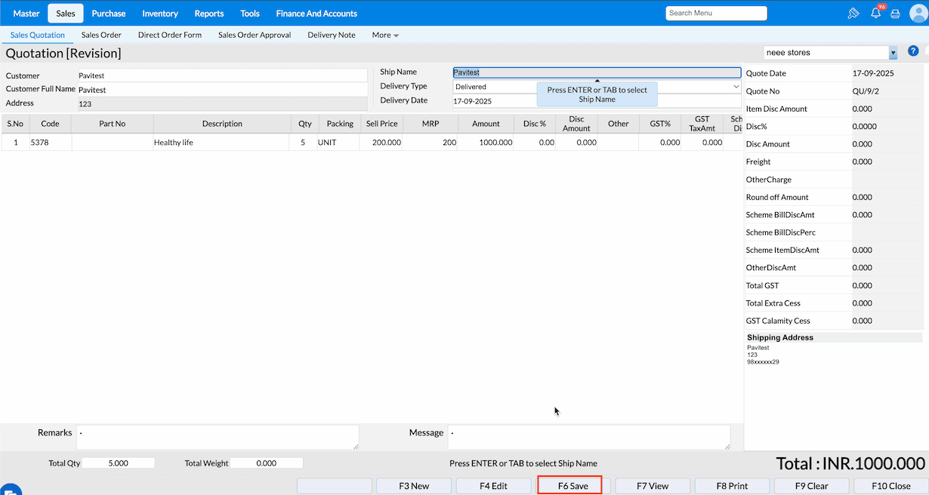929x495 pixels.
Task: Expand the More menu
Action: point(385,35)
